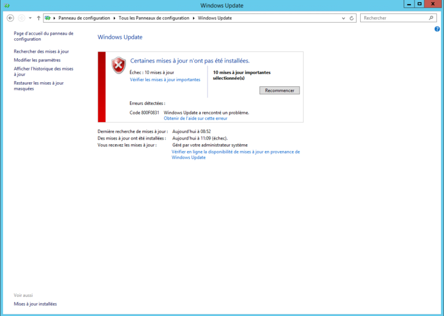The height and width of the screenshot is (316, 444).
Task: Click the 'Échec : 10 mises à jour' text
Action: (152, 72)
